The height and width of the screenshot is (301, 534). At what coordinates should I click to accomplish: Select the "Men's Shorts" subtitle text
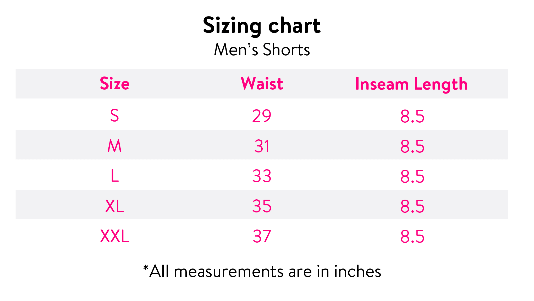tap(262, 50)
